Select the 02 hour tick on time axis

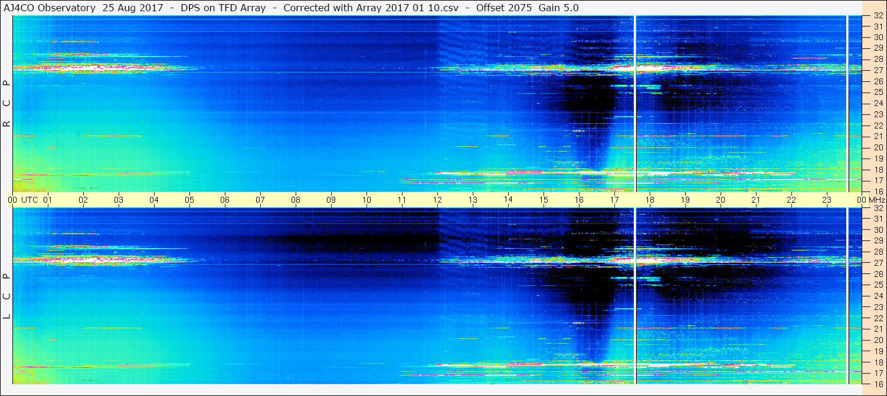point(83,200)
